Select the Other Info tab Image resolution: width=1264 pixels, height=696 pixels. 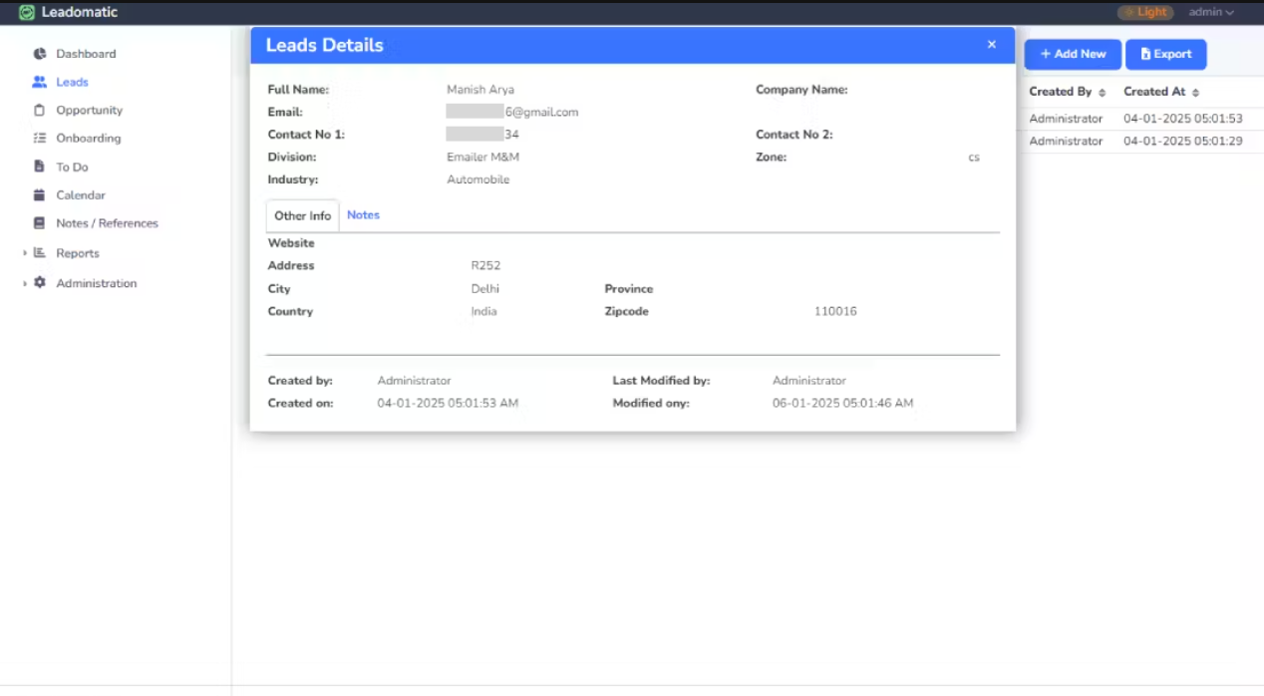(303, 216)
